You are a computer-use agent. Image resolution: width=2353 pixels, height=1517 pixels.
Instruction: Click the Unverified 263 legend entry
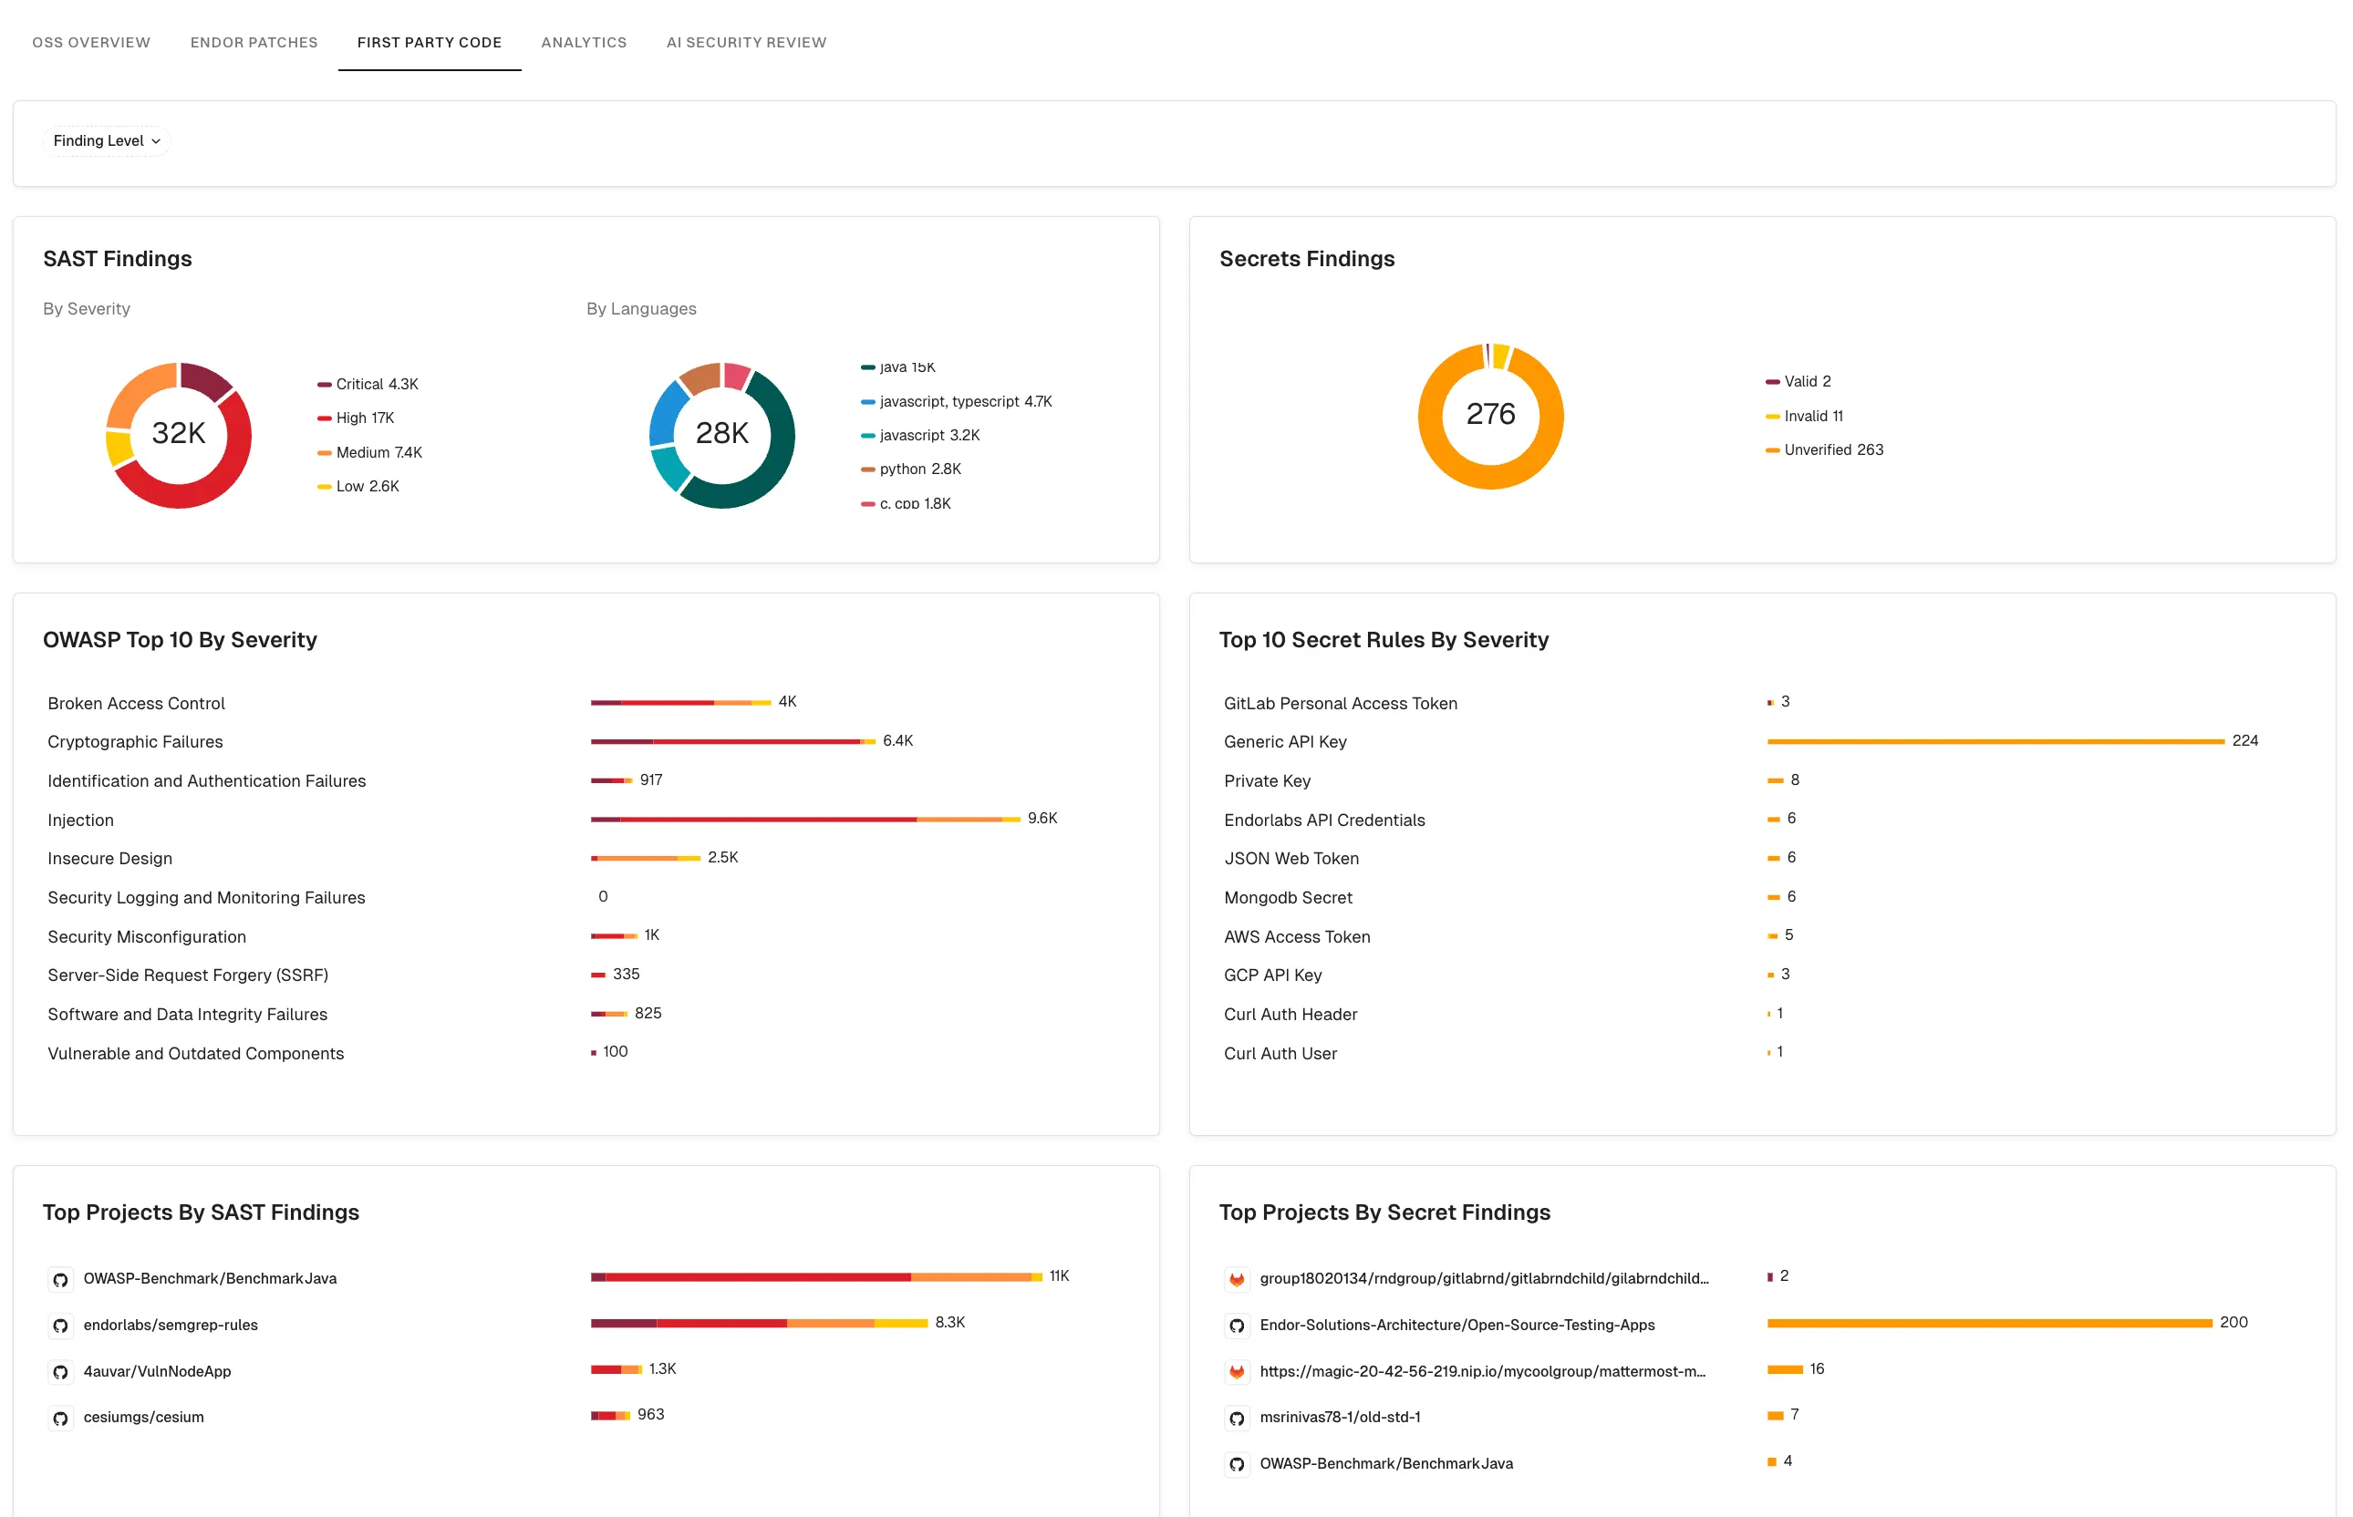point(1825,449)
